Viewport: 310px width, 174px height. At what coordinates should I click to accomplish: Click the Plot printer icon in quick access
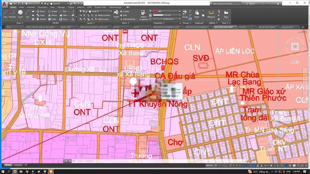coord(26,3)
